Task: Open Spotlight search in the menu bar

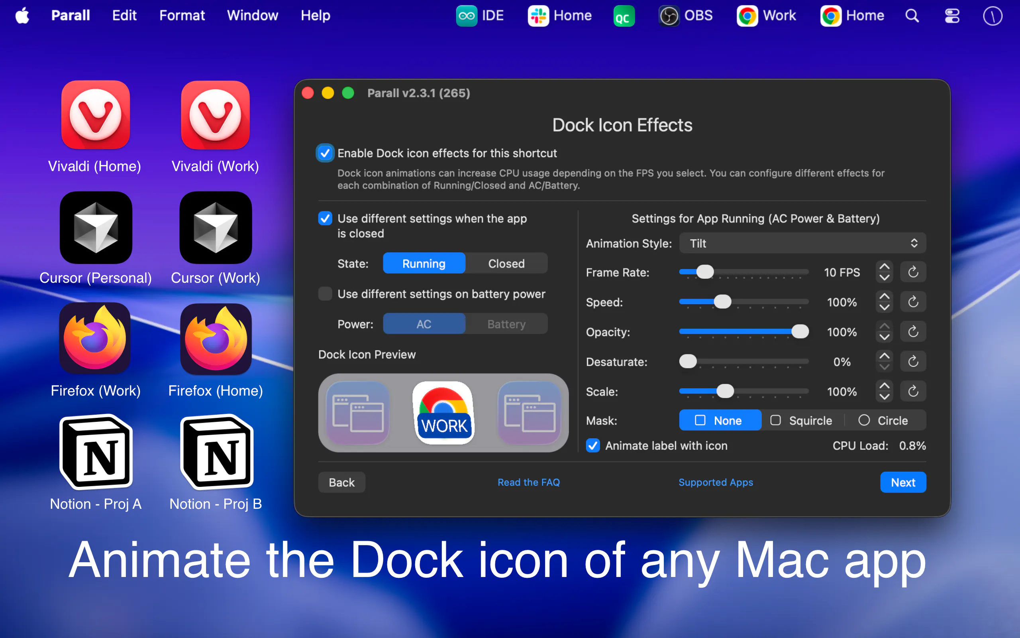Action: pos(912,16)
